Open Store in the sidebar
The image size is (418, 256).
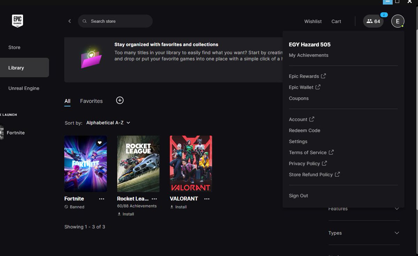[14, 47]
